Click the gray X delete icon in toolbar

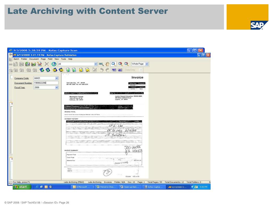46,64
